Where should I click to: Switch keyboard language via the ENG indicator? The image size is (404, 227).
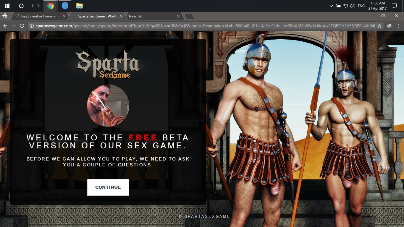pyautogui.click(x=361, y=6)
